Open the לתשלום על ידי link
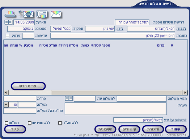 pyautogui.click(x=175, y=120)
